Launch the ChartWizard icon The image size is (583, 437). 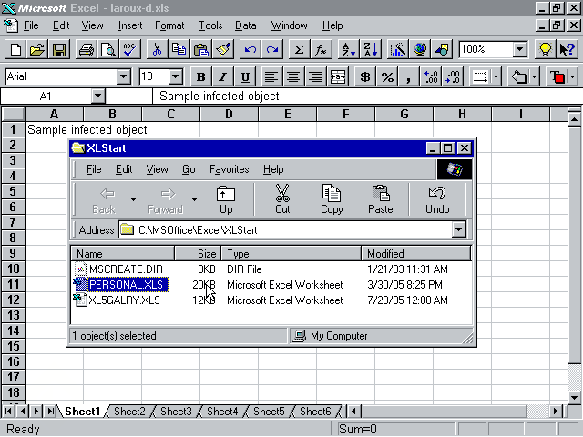click(398, 49)
